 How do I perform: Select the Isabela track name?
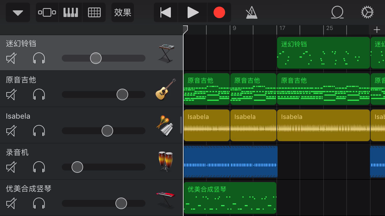pos(18,116)
